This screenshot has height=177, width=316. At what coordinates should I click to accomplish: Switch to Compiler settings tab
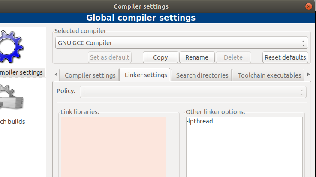[x=89, y=75]
